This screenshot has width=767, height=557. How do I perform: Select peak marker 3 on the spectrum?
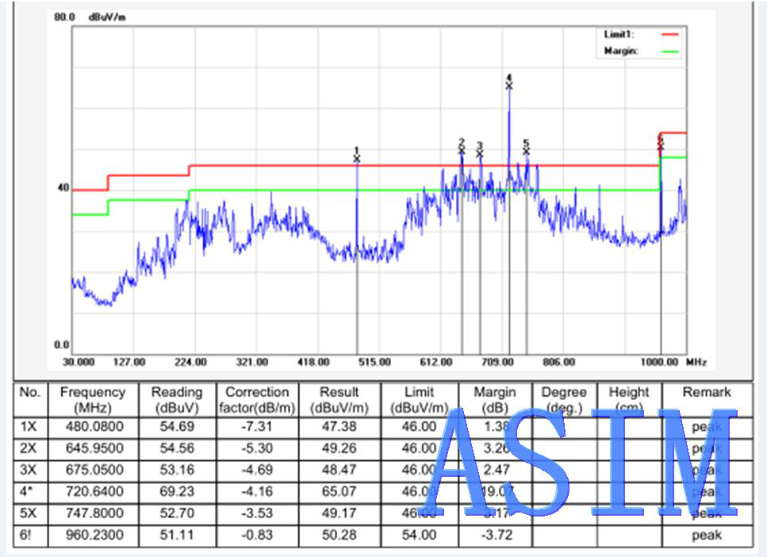click(480, 154)
